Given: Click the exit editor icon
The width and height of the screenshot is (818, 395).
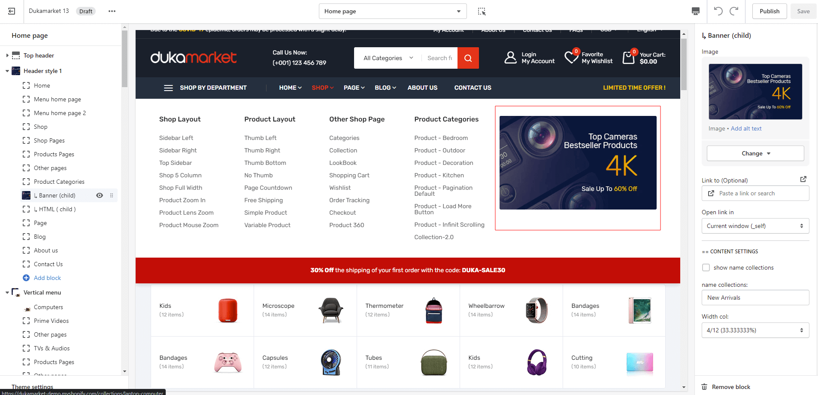Looking at the screenshot, I should pos(12,11).
